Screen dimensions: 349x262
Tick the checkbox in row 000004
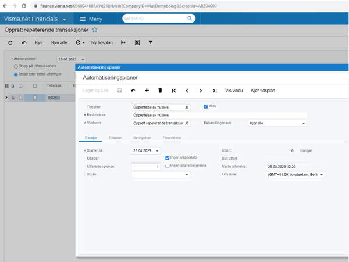(35, 98)
